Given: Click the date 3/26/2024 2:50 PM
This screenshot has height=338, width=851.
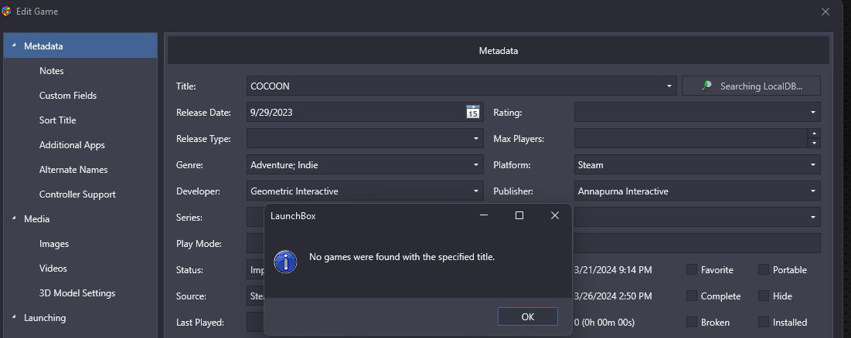Looking at the screenshot, I should tap(613, 296).
